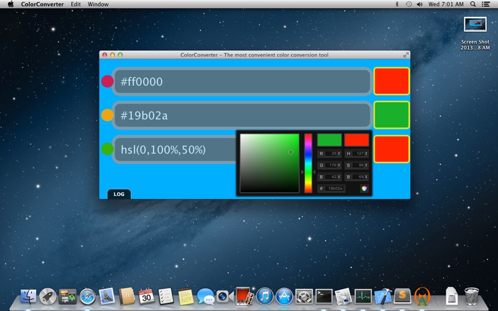Click the orange cat app Dock icon
Viewport: 498px width, 311px height.
tap(423, 296)
